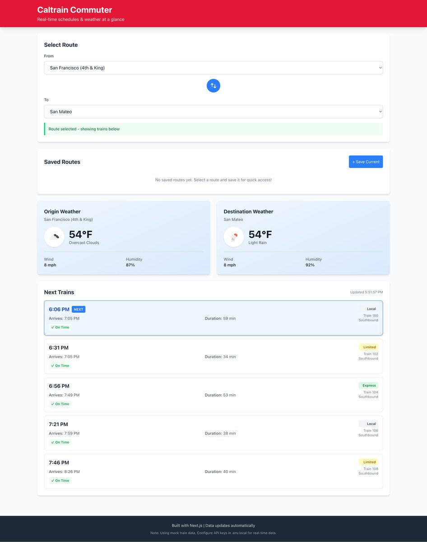Click the 87% humidity value

130,265
